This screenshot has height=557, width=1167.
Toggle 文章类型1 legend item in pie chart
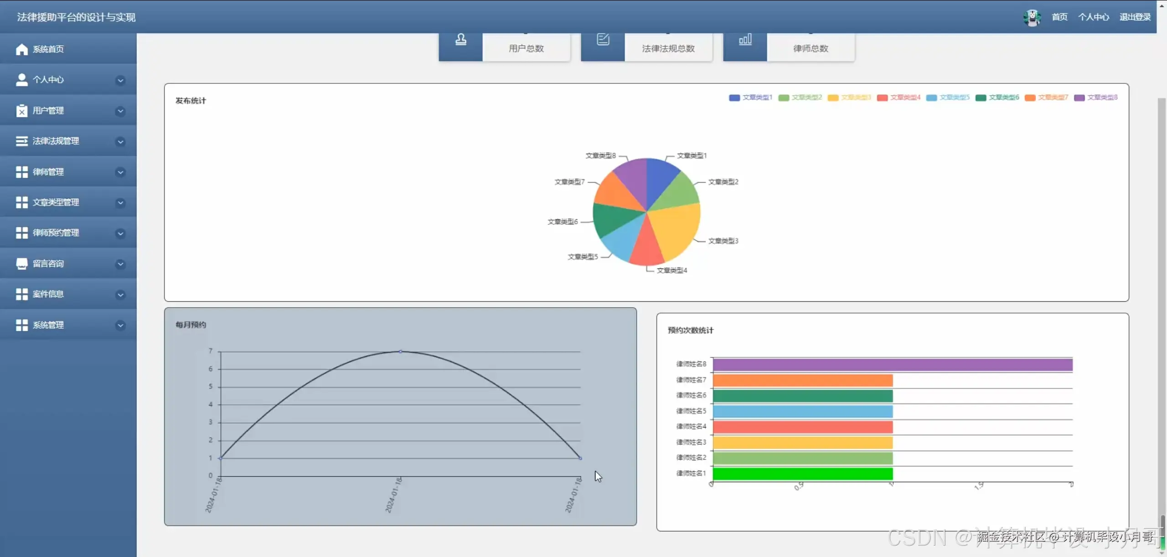[x=750, y=98]
